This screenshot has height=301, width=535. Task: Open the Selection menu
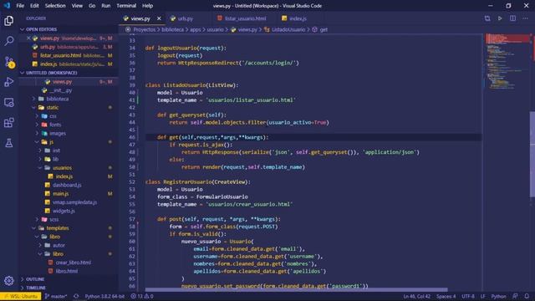[x=55, y=6]
